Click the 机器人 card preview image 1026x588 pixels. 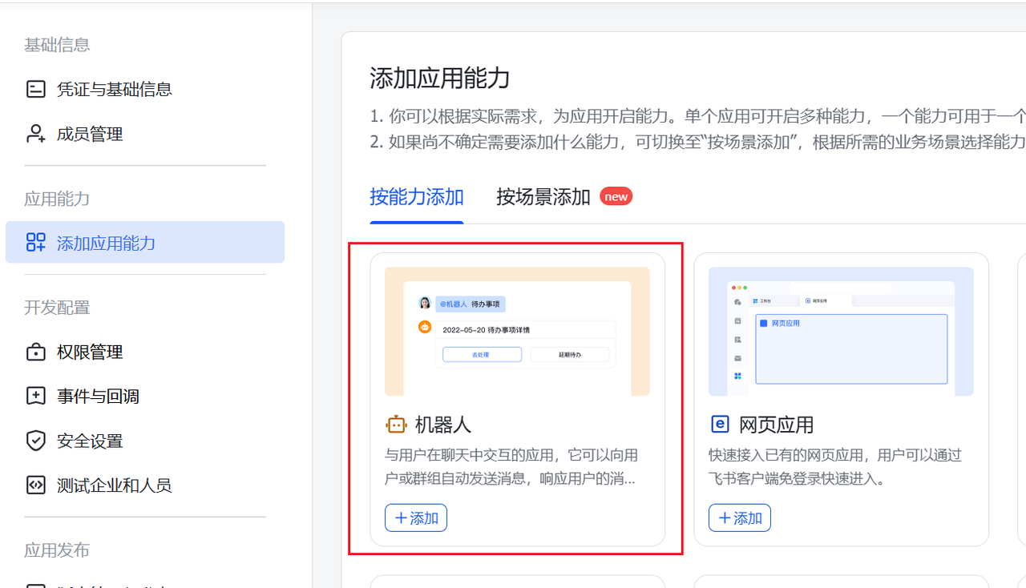[x=517, y=332]
